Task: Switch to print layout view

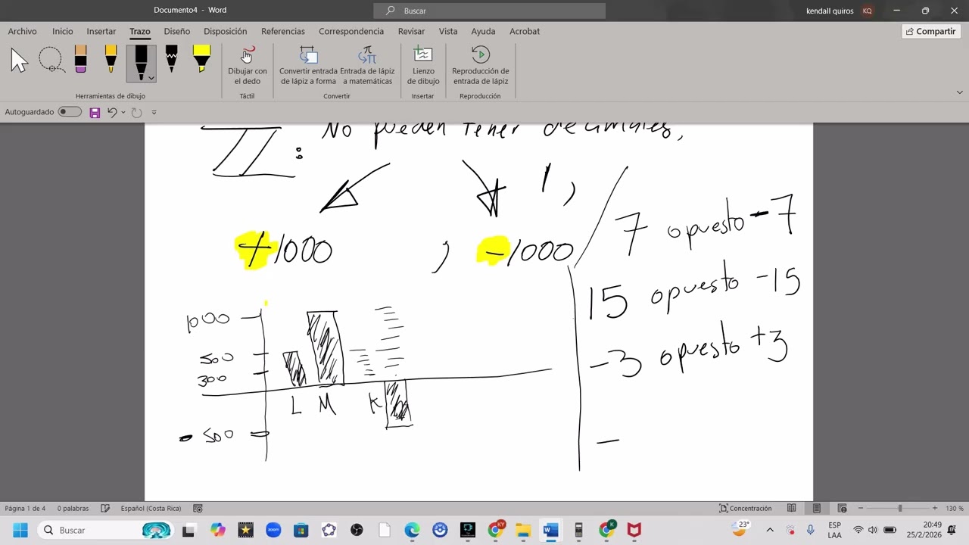Action: coord(817,509)
